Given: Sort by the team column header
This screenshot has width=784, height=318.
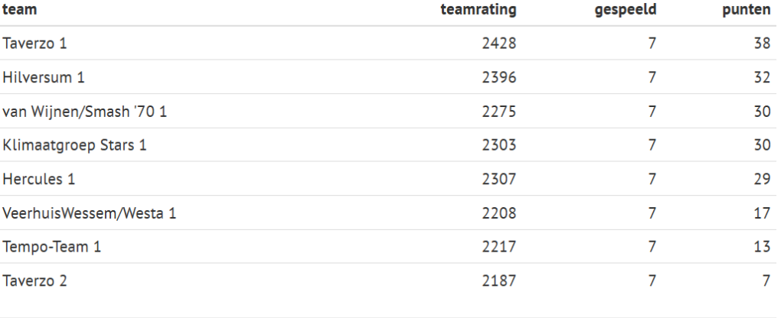Looking at the screenshot, I should tap(20, 10).
